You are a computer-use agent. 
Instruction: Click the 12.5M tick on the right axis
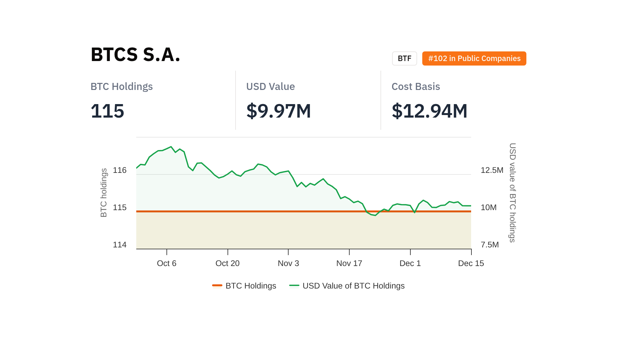click(x=492, y=170)
